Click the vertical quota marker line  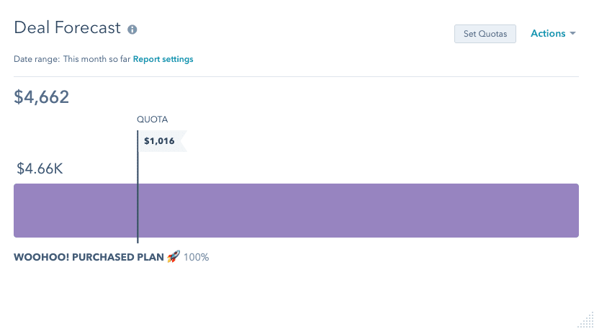click(138, 186)
